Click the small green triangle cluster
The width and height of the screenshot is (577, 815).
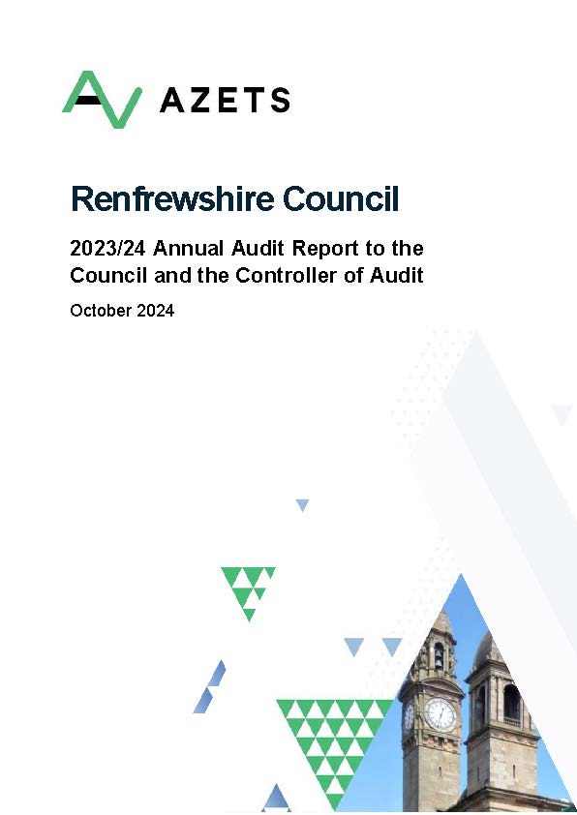pos(249,592)
